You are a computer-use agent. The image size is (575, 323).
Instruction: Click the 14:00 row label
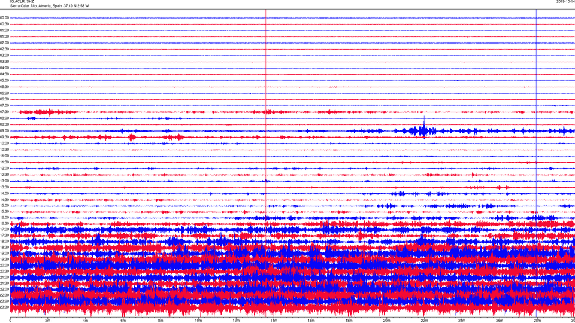pyautogui.click(x=4, y=193)
